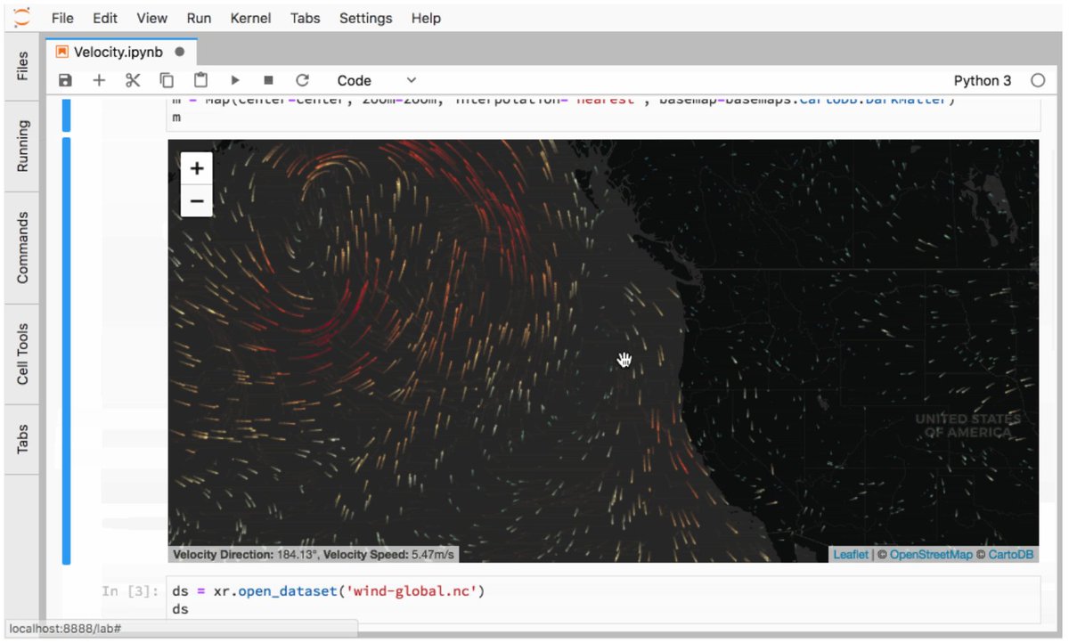
Task: Open the Help menu
Action: click(426, 18)
